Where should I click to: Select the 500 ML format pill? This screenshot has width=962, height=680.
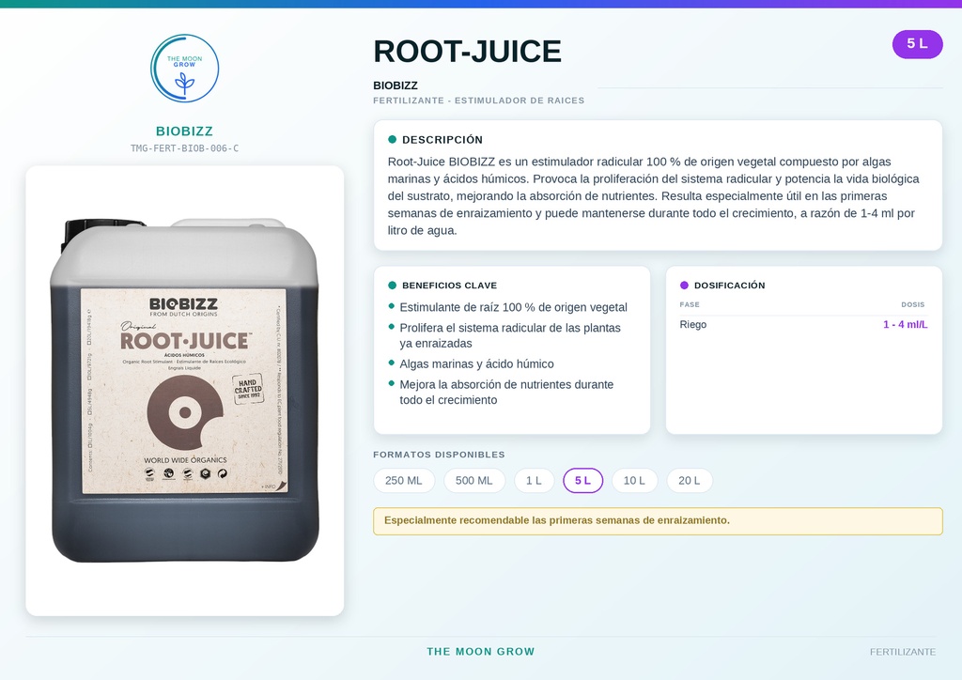point(474,481)
